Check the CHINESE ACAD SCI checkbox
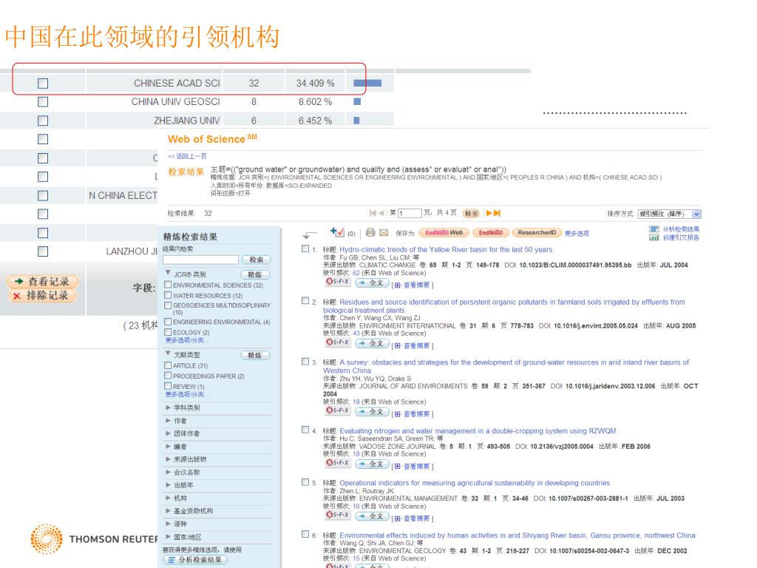This screenshot has height=568, width=757. pyautogui.click(x=43, y=84)
